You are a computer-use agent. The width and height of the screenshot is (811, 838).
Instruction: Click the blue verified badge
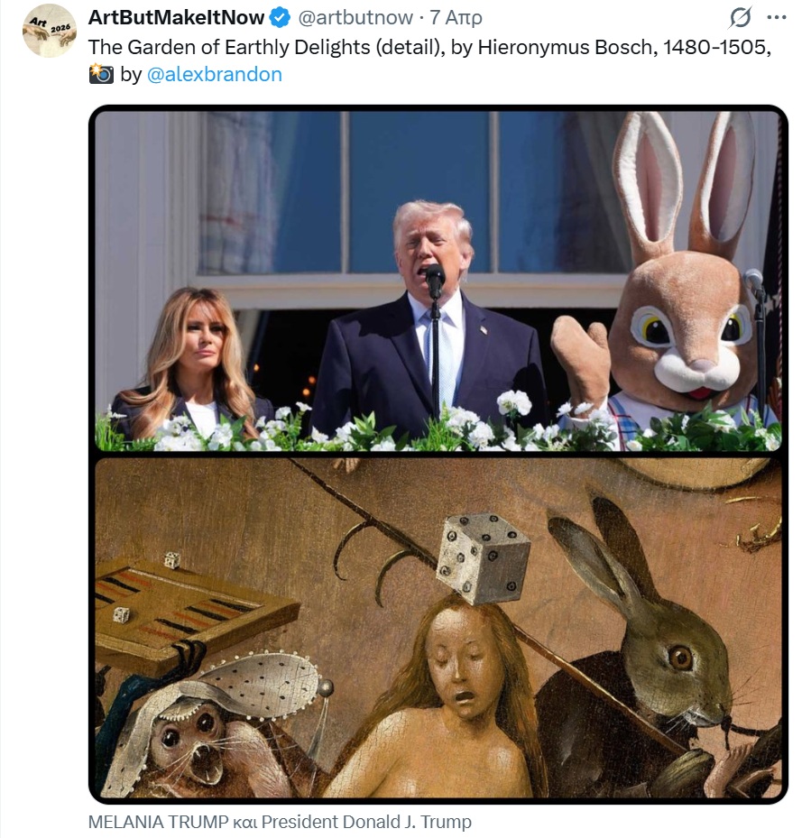[x=281, y=17]
